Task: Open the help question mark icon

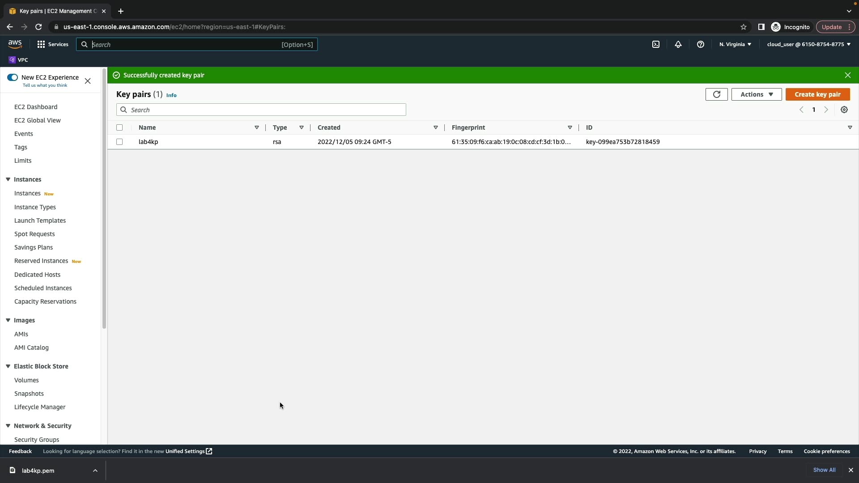Action: coord(701,44)
